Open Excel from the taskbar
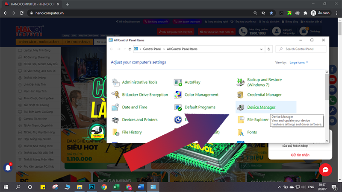Viewport: 342px width, 192px height. click(x=116, y=187)
